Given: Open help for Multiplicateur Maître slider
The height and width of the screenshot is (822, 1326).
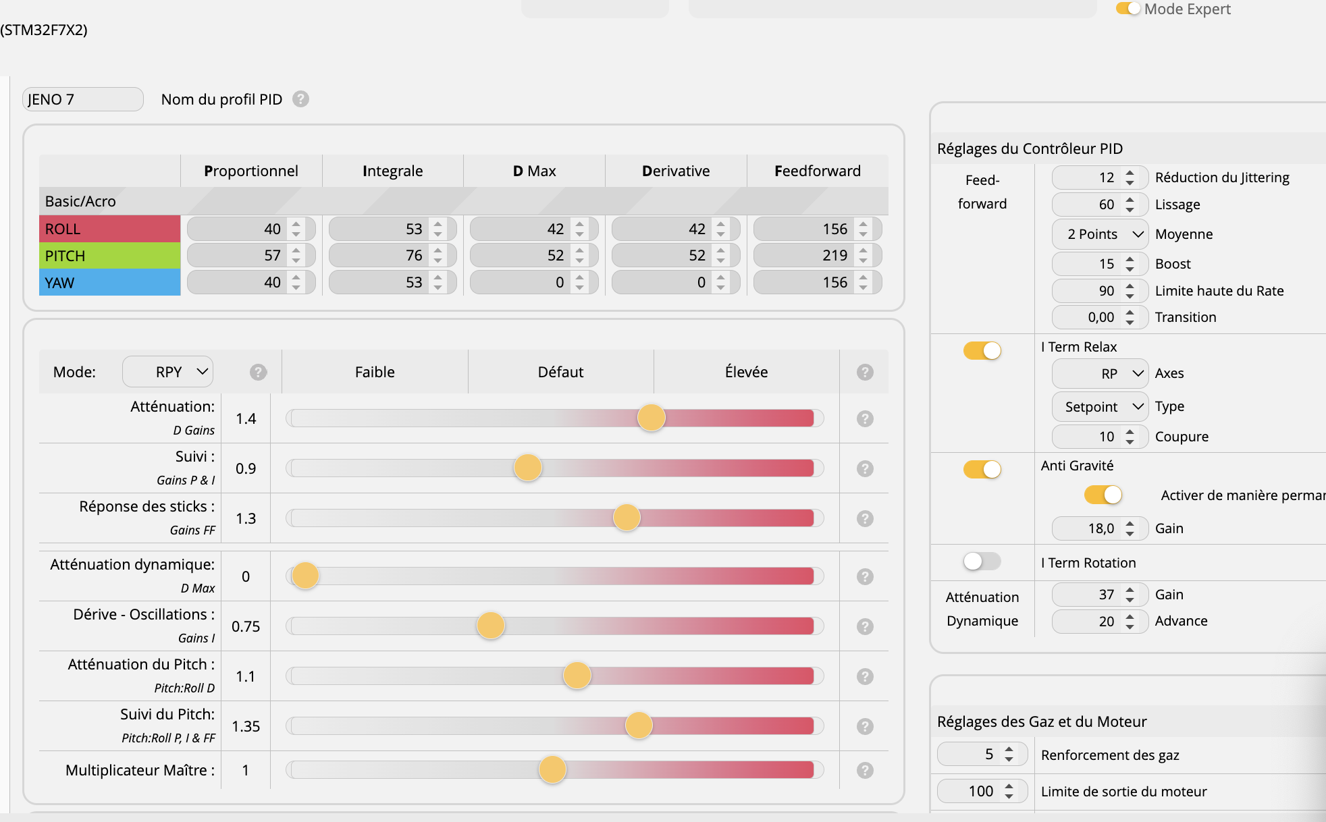Looking at the screenshot, I should tap(865, 770).
